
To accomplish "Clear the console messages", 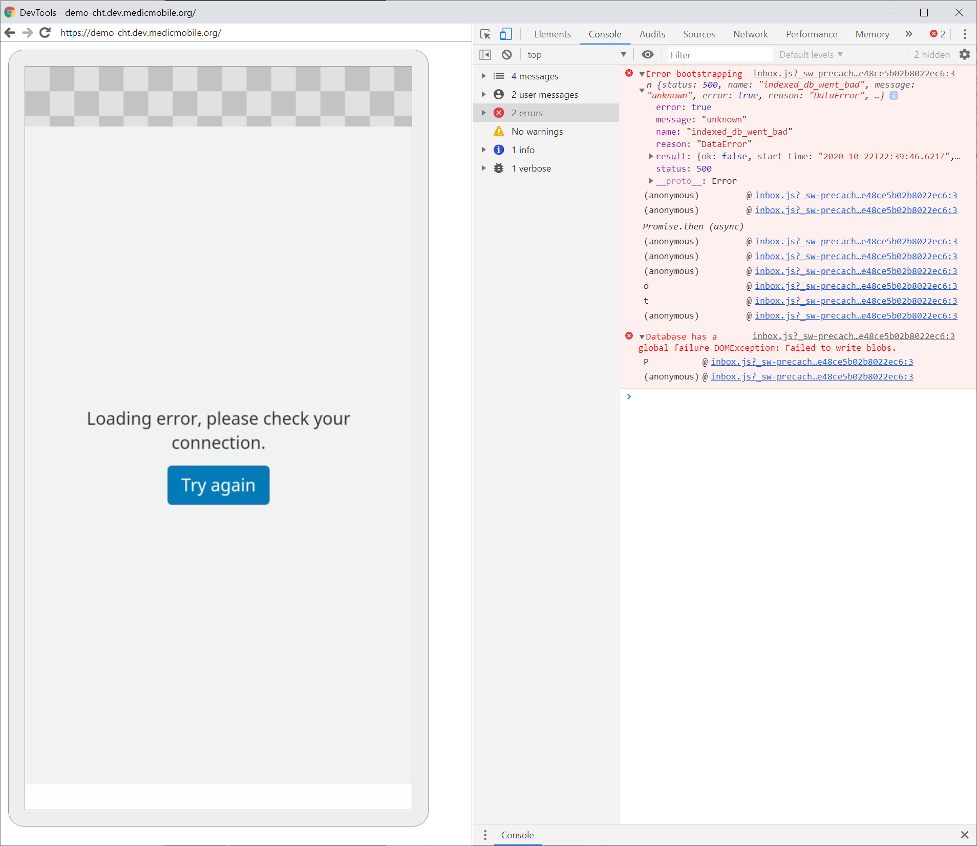I will click(x=507, y=54).
